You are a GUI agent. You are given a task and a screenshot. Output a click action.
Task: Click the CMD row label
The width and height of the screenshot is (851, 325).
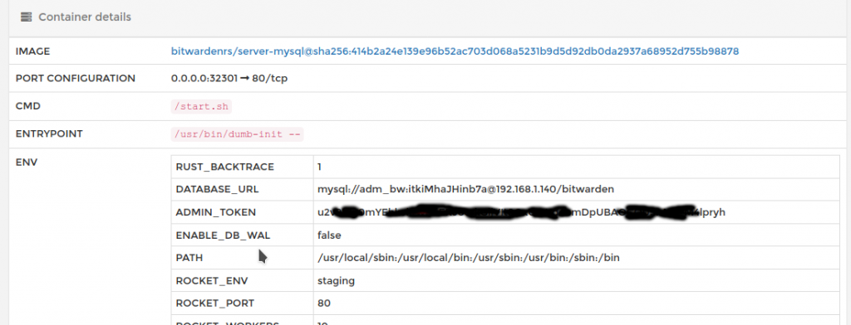[28, 107]
